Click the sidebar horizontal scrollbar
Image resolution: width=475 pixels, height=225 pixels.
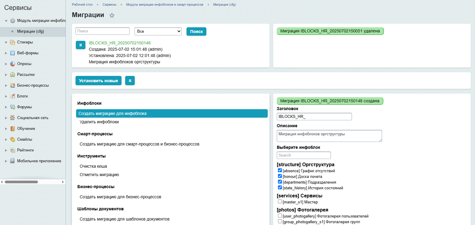click(x=21, y=182)
